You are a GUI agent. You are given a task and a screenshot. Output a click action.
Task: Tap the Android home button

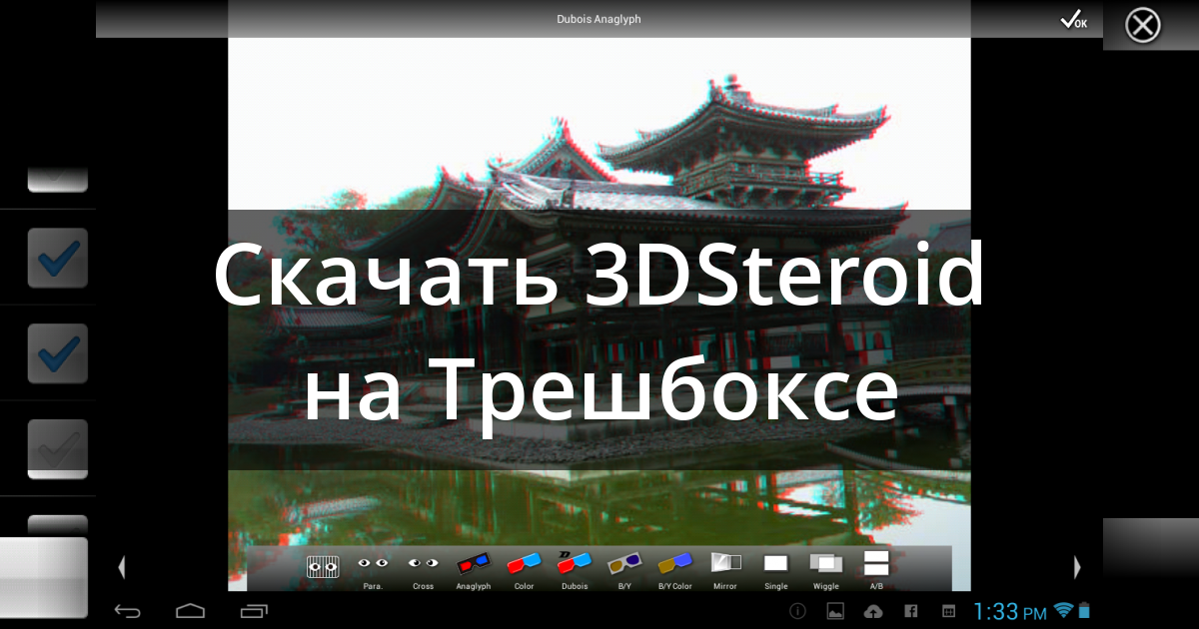[190, 610]
